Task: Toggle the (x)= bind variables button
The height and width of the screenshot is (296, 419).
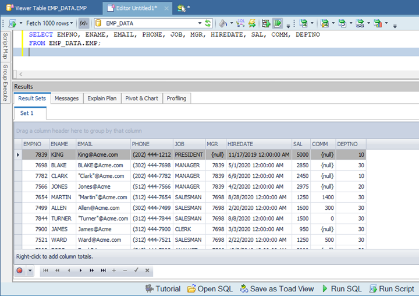Action: pos(84,23)
